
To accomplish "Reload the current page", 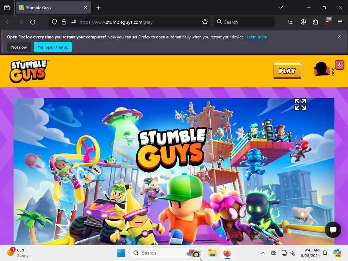I will [x=33, y=22].
